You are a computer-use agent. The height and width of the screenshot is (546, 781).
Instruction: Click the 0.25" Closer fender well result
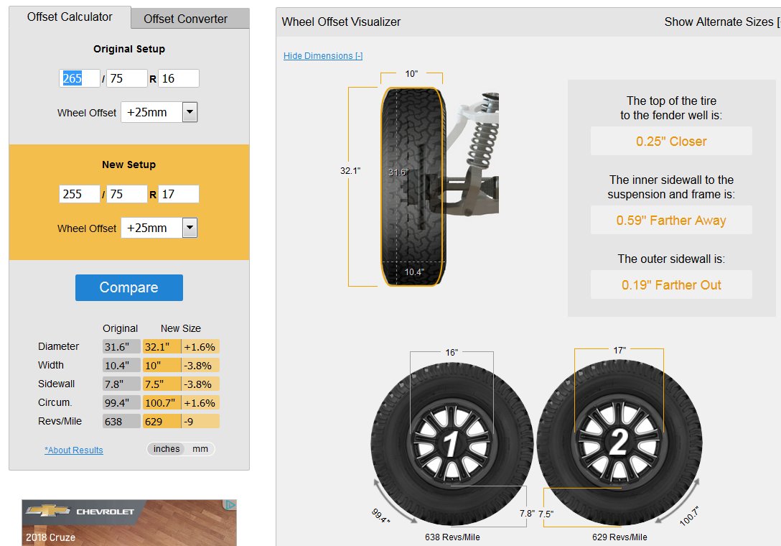(x=671, y=141)
